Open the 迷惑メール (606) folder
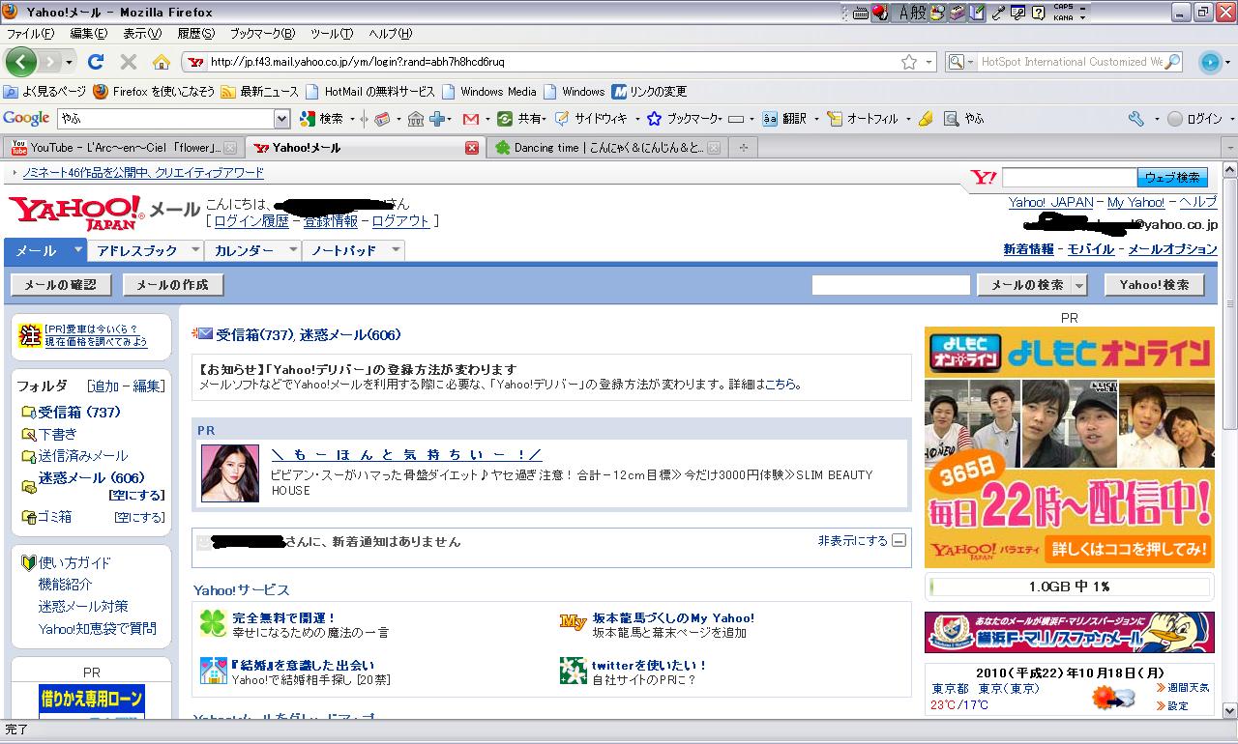 [x=91, y=477]
